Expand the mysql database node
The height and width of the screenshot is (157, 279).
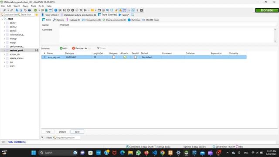click(4, 43)
